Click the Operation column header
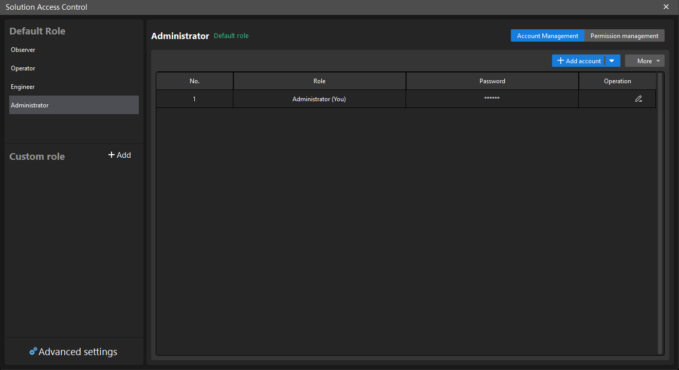 (617, 81)
